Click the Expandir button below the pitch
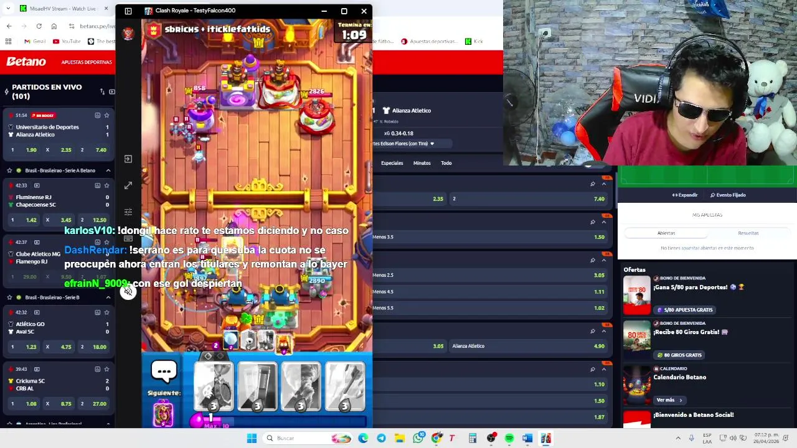797x448 pixels. [x=685, y=195]
